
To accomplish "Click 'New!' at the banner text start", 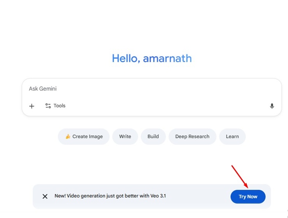I will click(60, 196).
